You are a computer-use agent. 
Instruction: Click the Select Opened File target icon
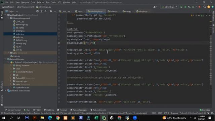tap(37, 11)
